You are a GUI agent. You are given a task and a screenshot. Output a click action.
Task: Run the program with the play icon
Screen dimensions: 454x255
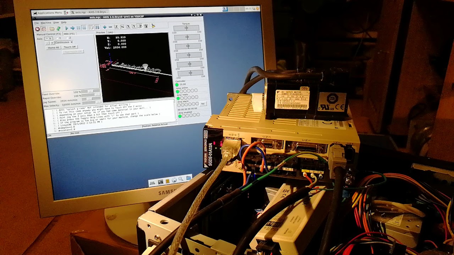(x=66, y=28)
